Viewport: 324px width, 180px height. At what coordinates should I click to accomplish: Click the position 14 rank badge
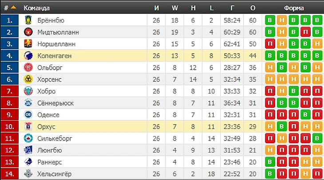coord(10,174)
